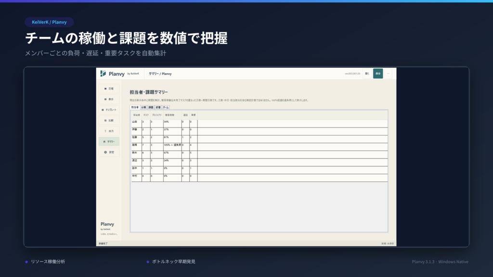Click task count 7 in 高橋 row

(146, 146)
